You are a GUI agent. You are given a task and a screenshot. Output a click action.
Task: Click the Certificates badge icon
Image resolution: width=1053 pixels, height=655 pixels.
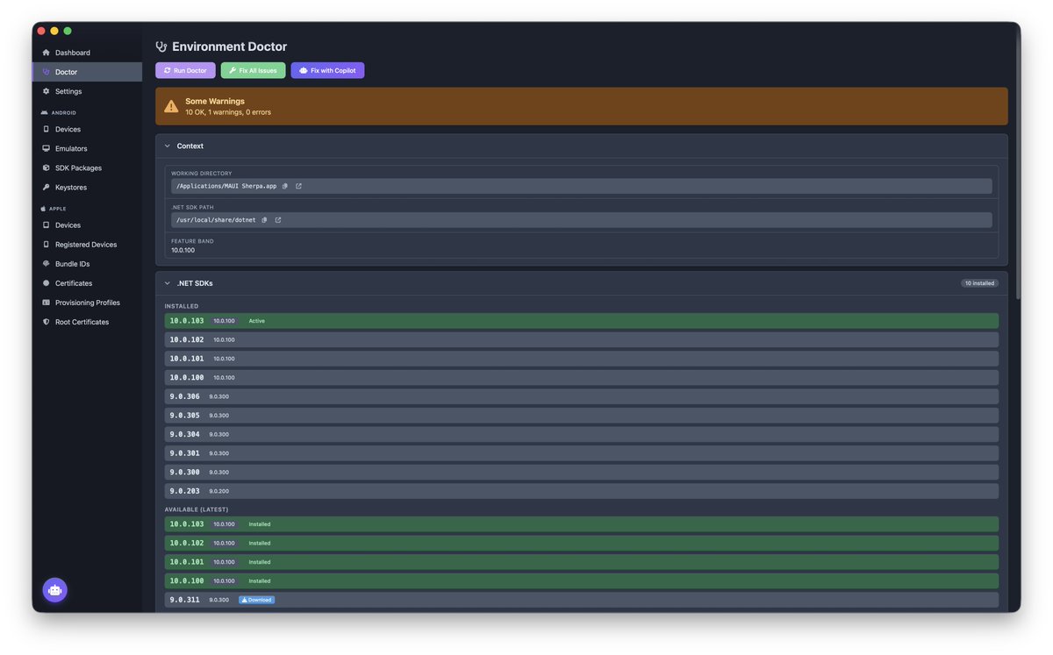pos(47,283)
